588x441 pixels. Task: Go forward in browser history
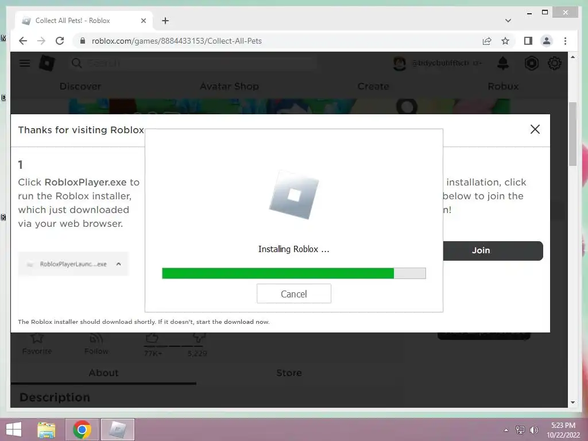pos(41,41)
